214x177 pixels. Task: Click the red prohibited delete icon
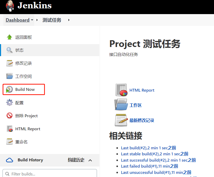[9, 116]
